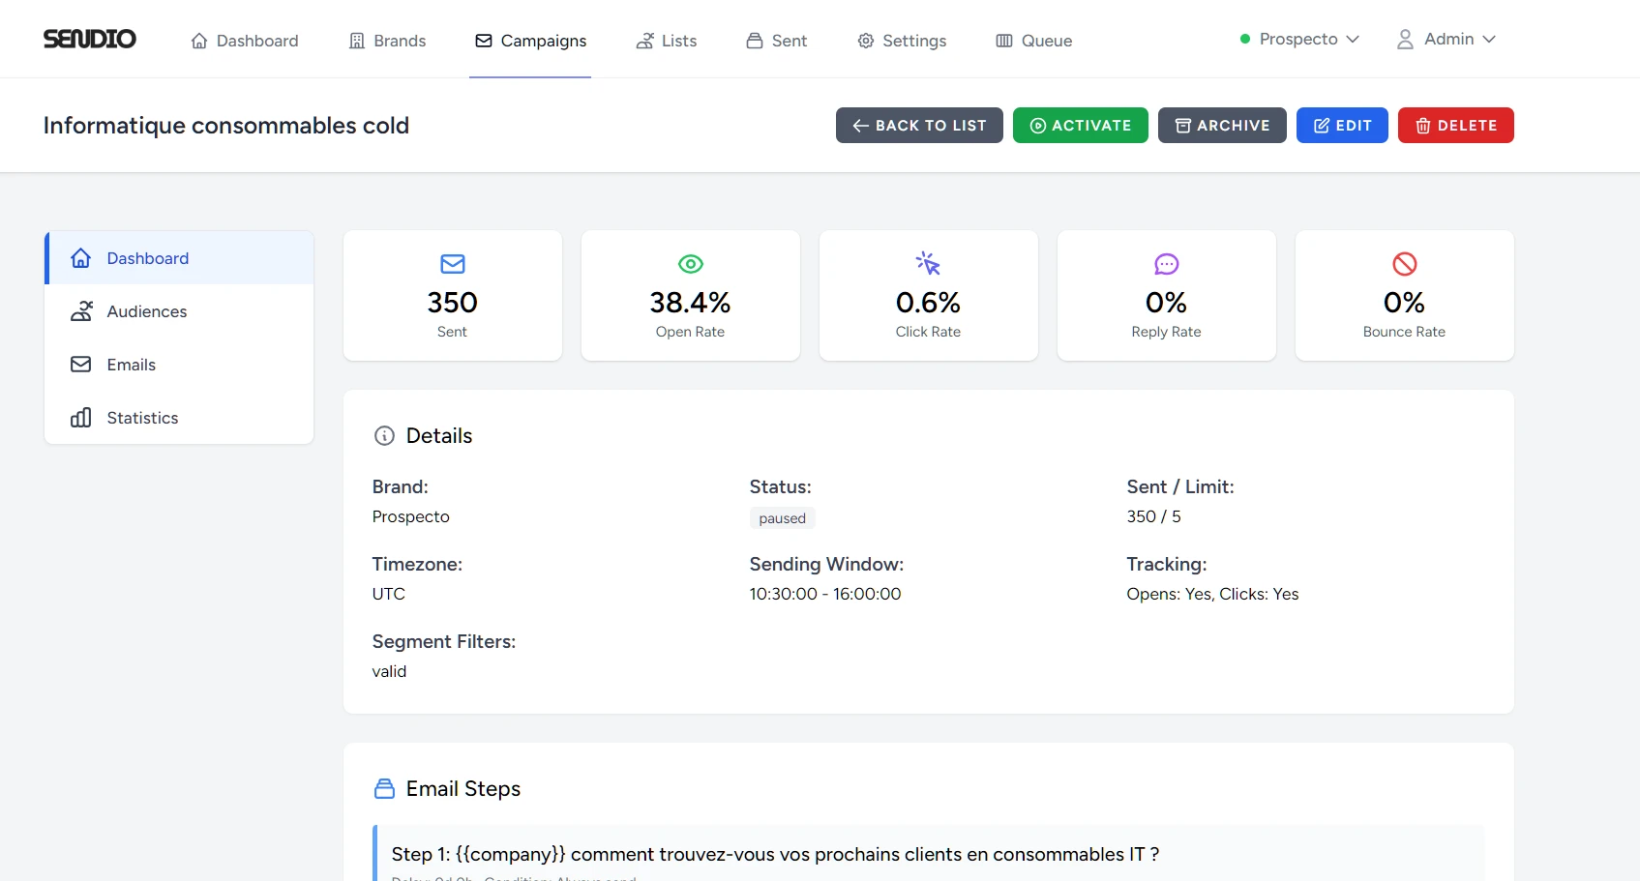Go to Queue in top navigation
The width and height of the screenshot is (1640, 881).
click(x=1034, y=41)
